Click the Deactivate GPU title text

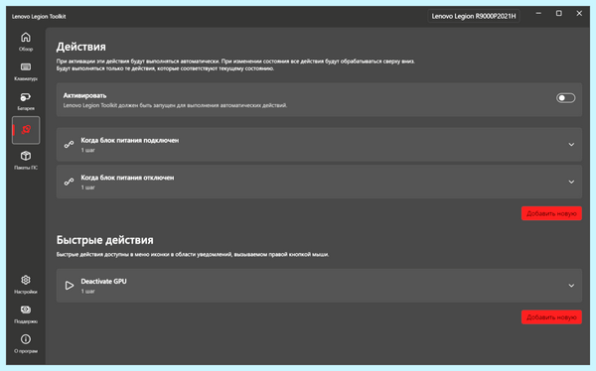[x=103, y=281]
